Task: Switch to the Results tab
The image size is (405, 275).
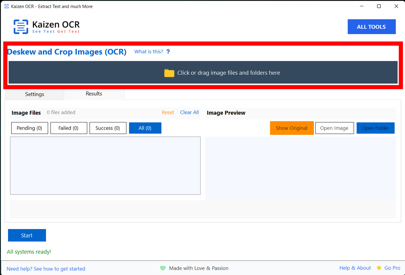Action: [x=94, y=94]
